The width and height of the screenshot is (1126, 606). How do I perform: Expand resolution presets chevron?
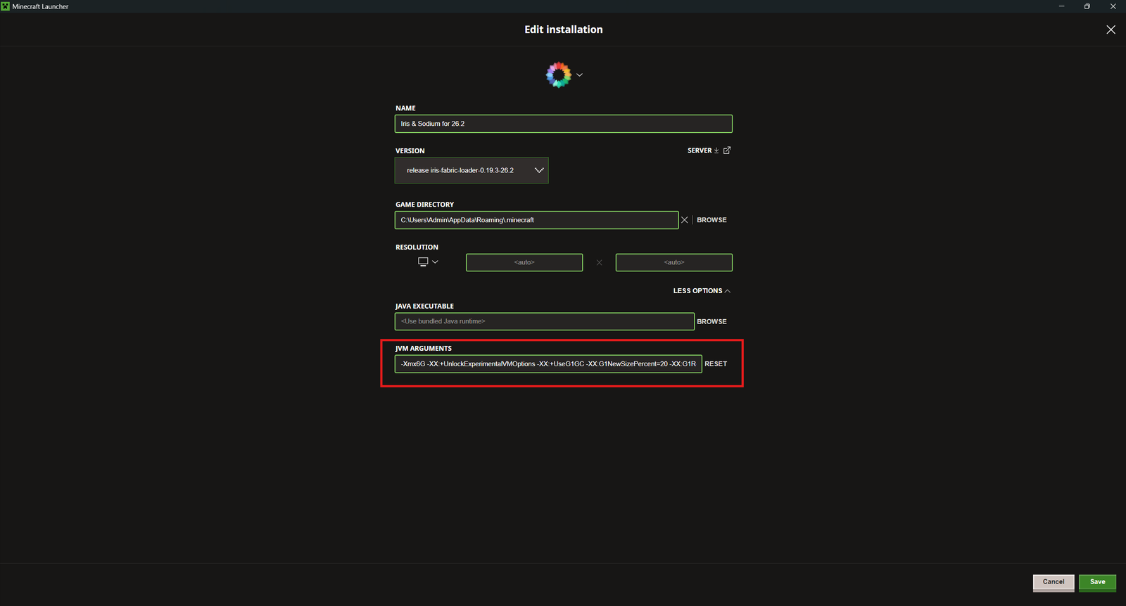pyautogui.click(x=435, y=262)
